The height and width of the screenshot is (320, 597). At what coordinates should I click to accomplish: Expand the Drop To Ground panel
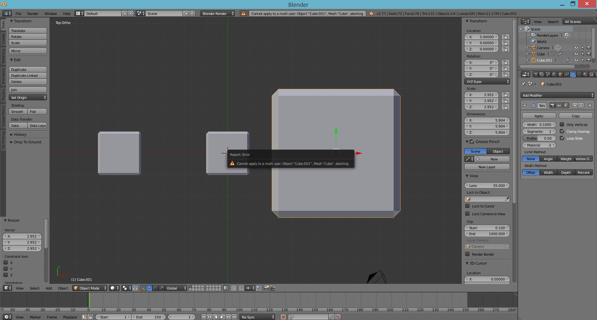27,142
